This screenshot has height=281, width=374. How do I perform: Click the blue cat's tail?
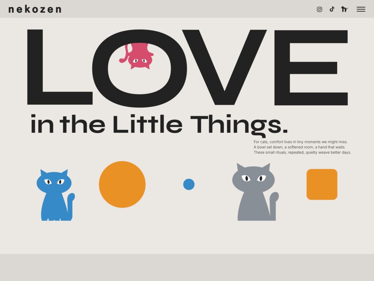coord(71,206)
